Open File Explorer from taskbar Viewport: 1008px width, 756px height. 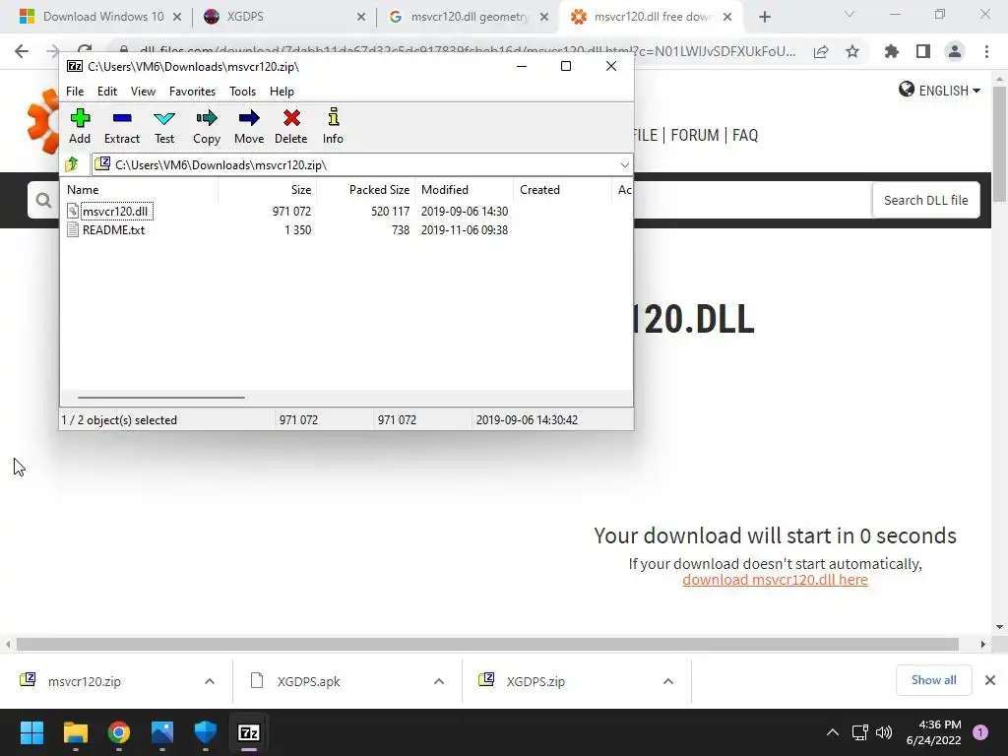coord(75,732)
